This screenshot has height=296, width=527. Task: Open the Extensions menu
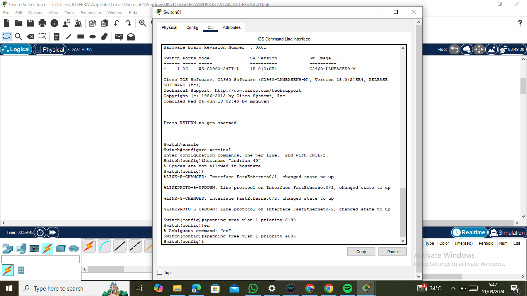coord(91,13)
